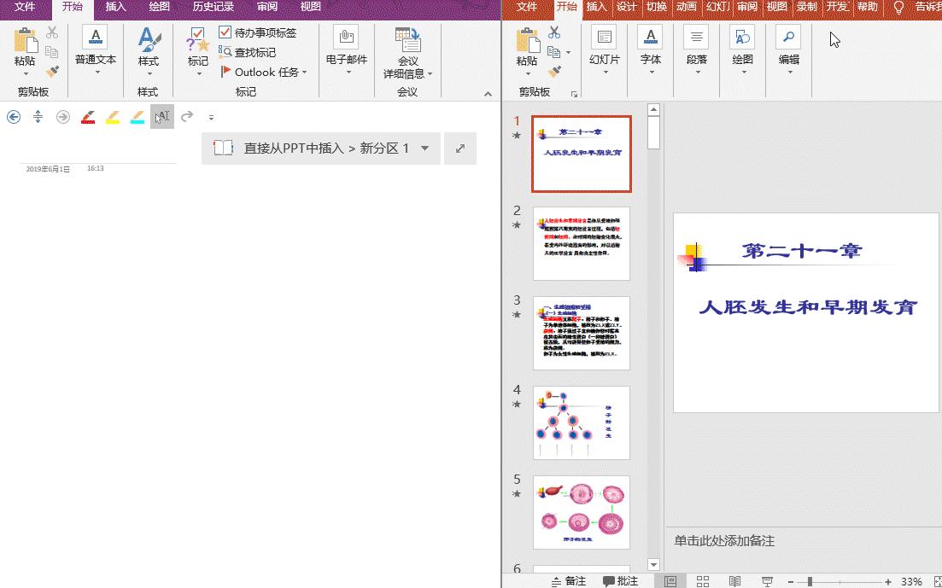Open the 新分区 1 section dropdown
This screenshot has height=588, width=942.
point(424,148)
